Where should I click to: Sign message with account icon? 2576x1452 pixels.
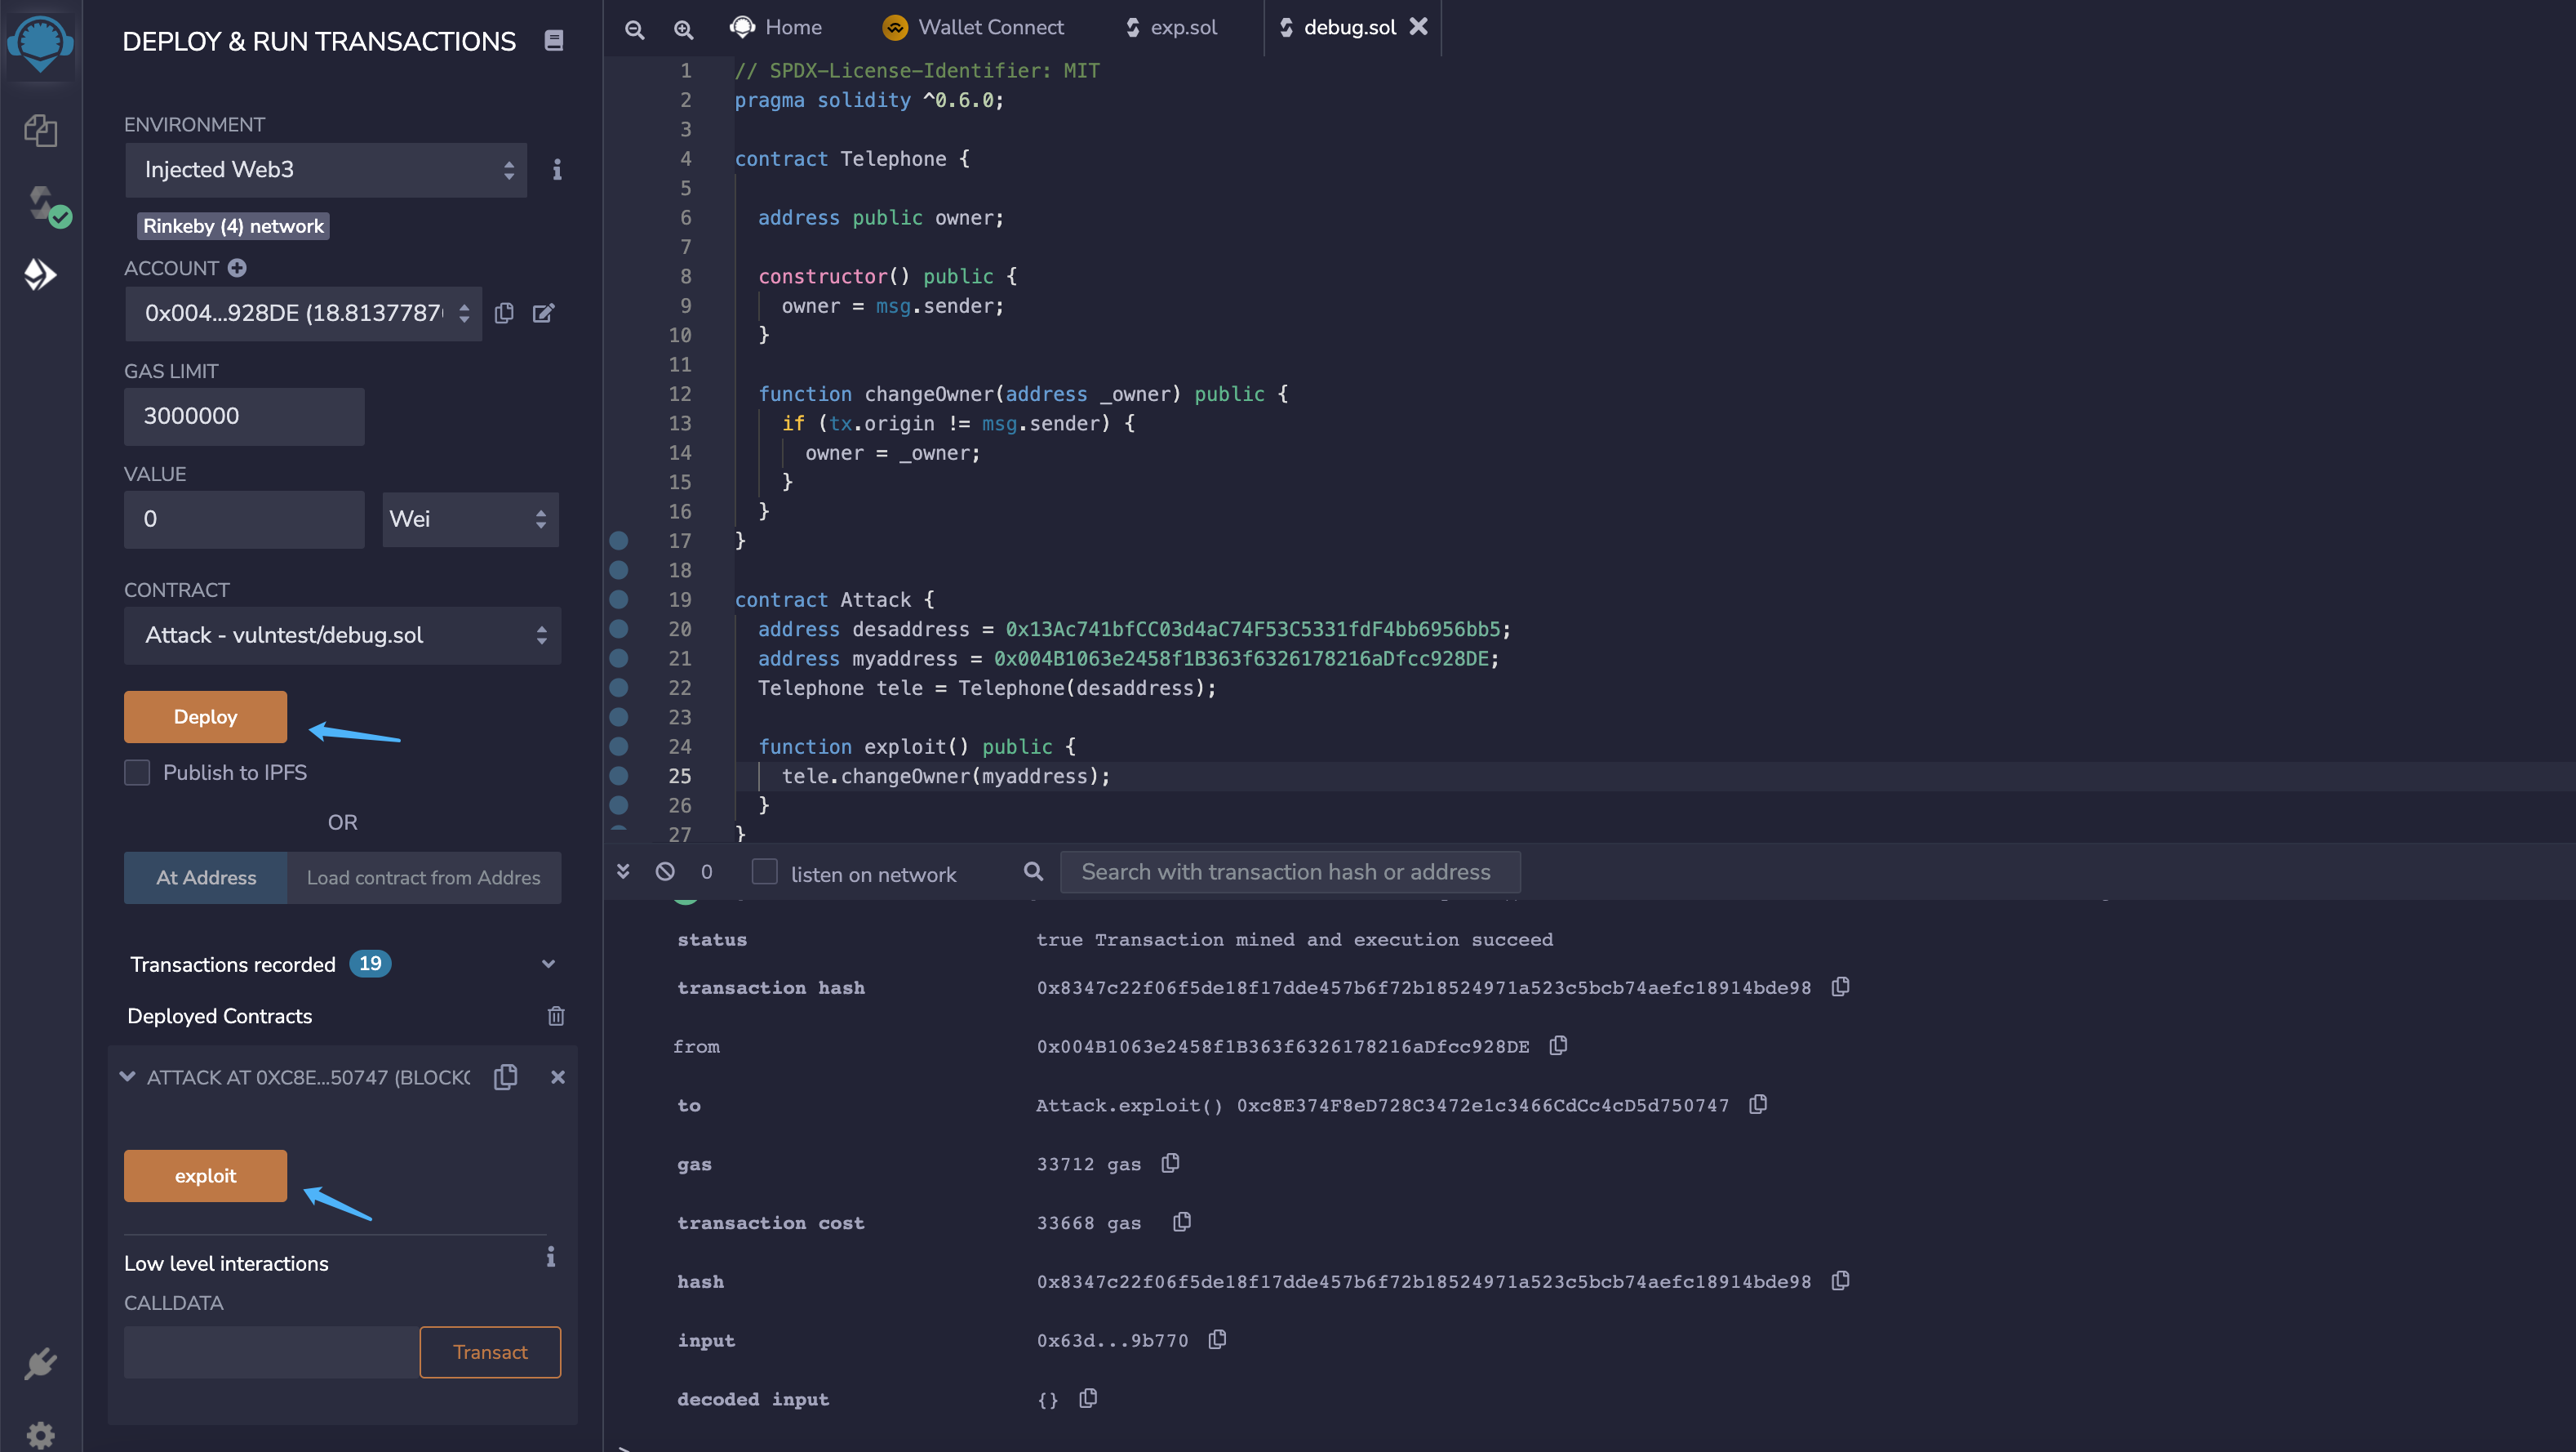pyautogui.click(x=543, y=314)
